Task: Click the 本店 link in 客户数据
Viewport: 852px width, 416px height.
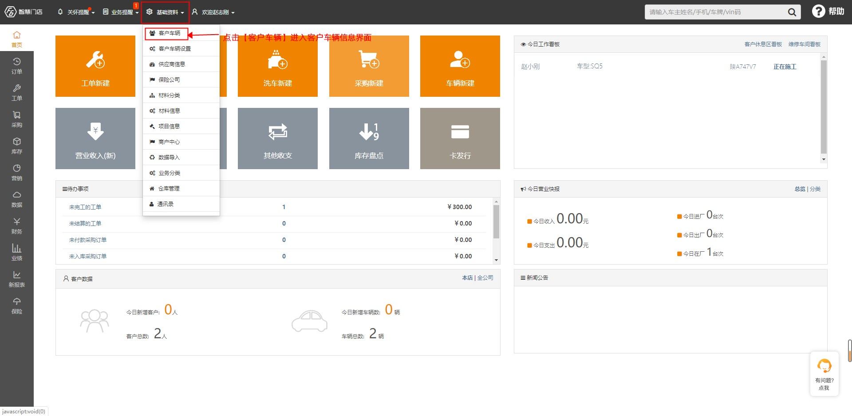Action: coord(467,278)
